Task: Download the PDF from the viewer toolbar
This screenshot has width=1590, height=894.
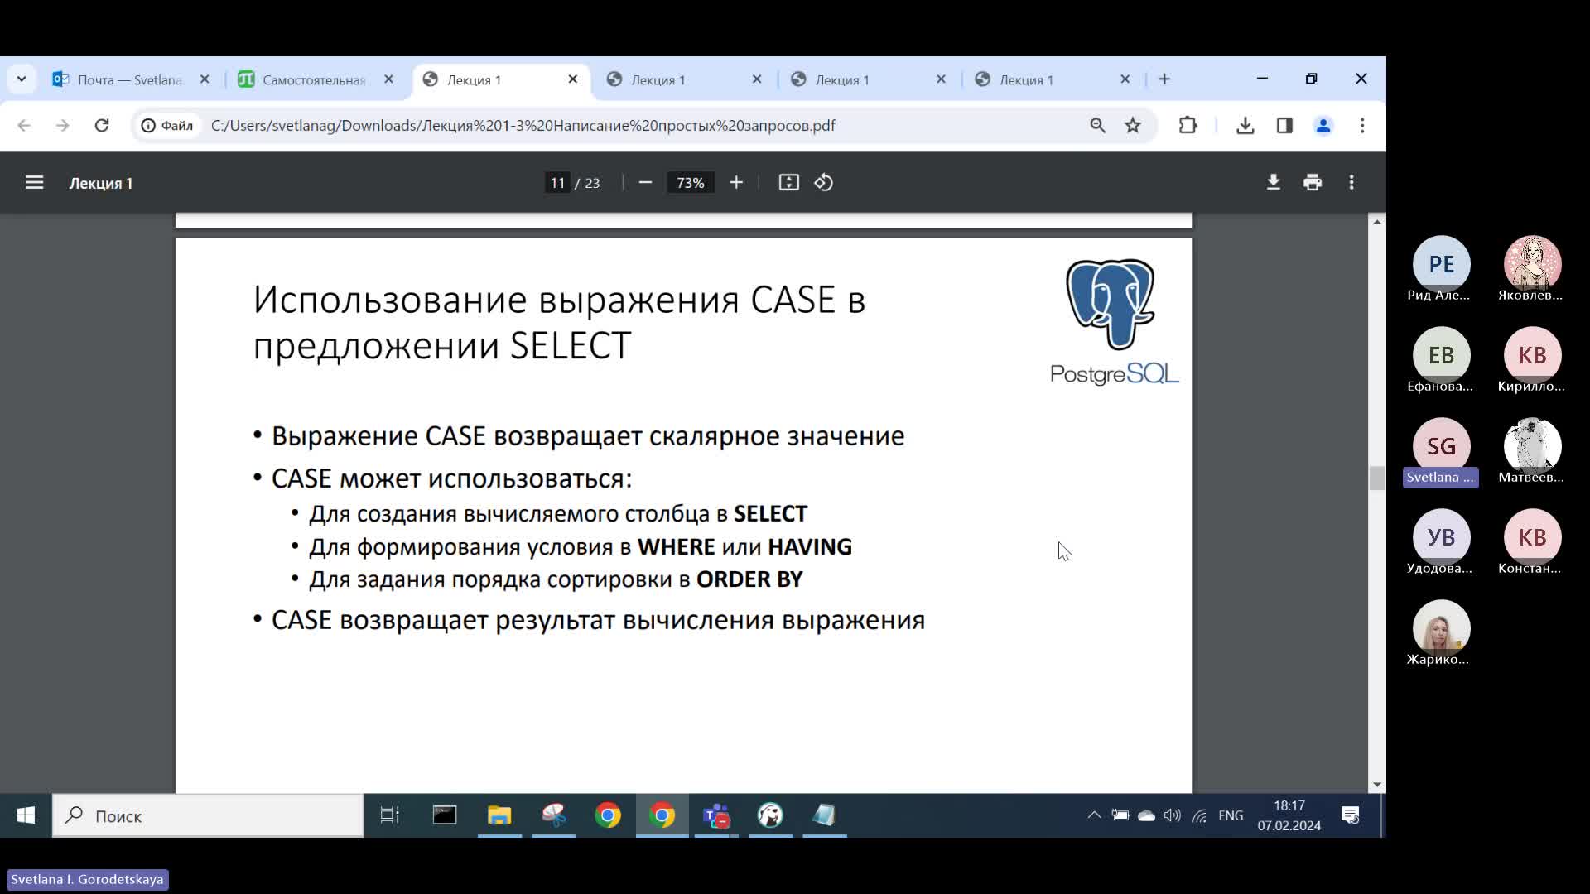Action: 1274,182
